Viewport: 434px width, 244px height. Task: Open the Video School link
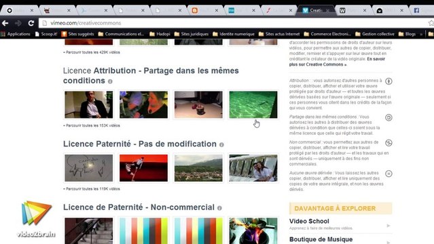click(x=309, y=221)
